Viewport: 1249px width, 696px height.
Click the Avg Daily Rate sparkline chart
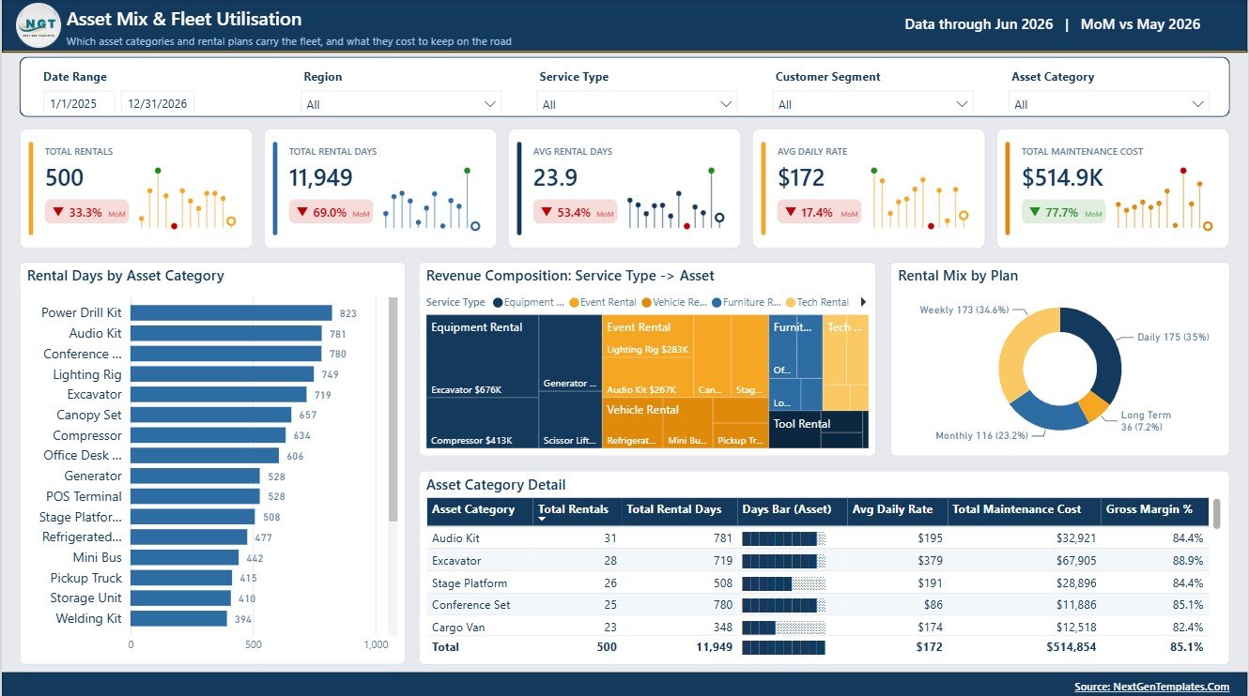920,198
